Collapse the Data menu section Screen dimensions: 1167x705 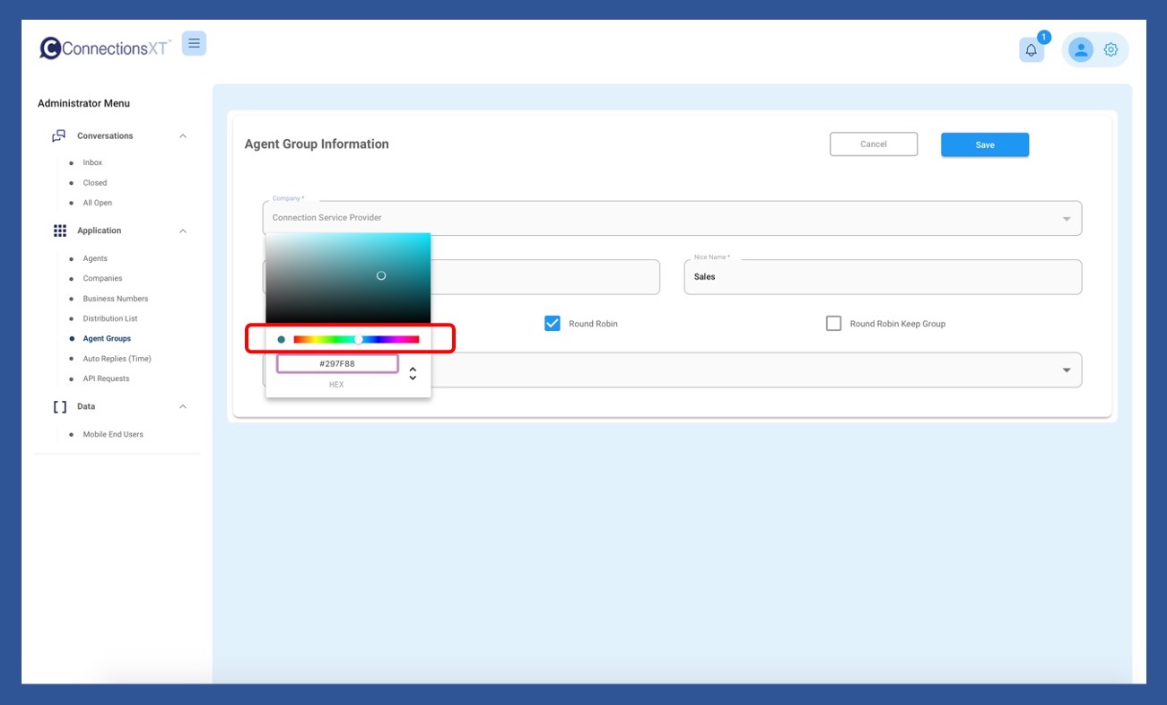[x=183, y=407]
